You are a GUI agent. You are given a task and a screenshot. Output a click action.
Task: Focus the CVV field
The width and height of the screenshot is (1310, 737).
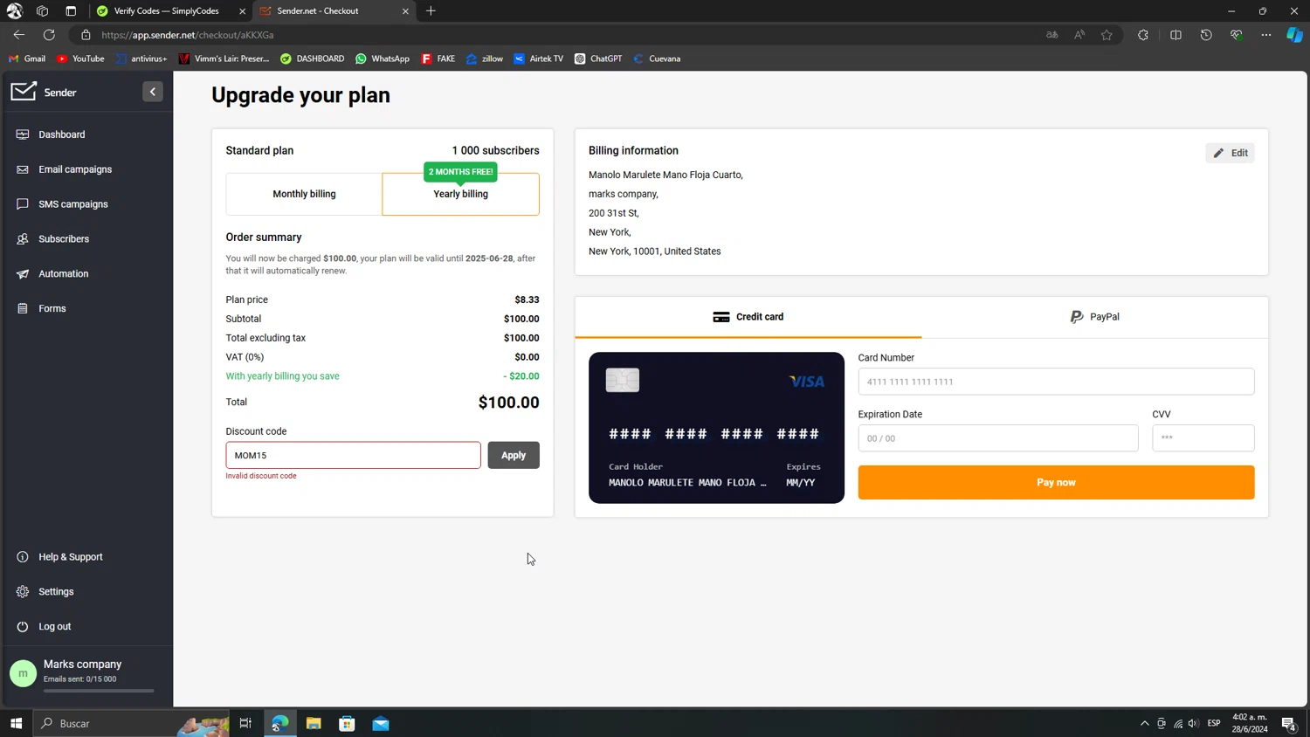(1203, 438)
